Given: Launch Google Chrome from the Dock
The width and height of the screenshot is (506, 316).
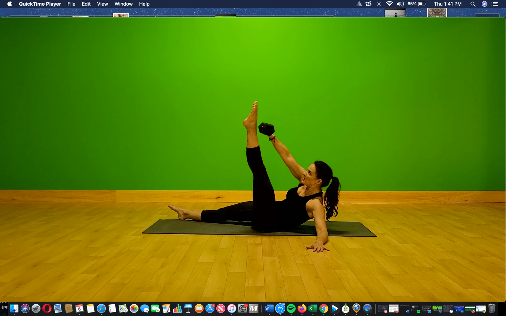Looking at the screenshot, I should (x=323, y=309).
